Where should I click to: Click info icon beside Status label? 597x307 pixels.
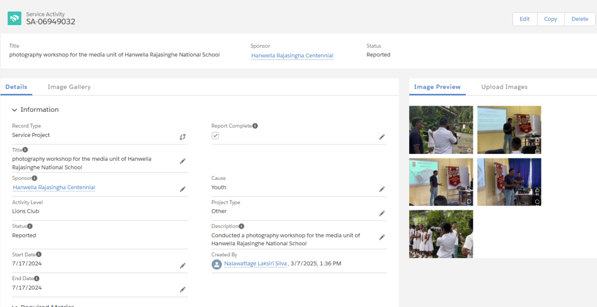pos(30,227)
